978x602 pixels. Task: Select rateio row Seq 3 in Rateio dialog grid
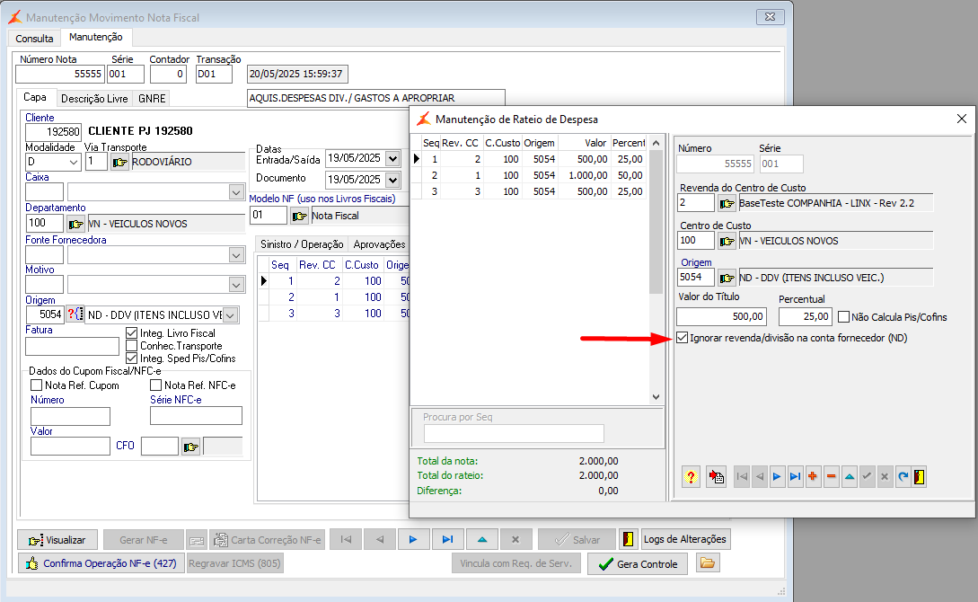pos(530,191)
